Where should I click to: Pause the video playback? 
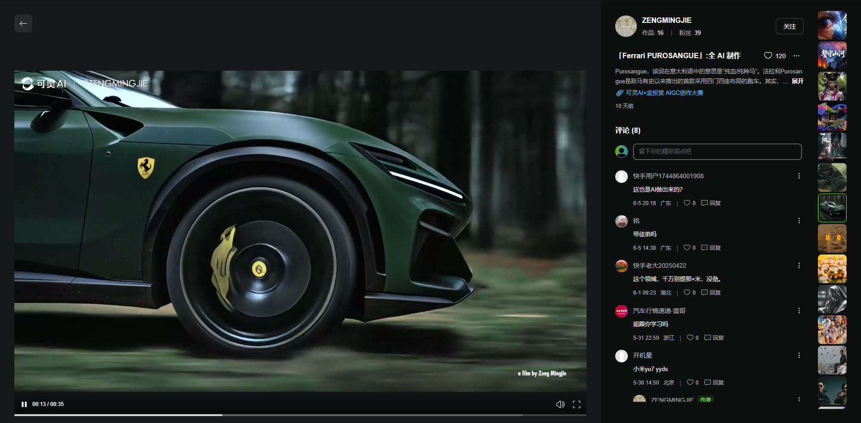point(24,404)
